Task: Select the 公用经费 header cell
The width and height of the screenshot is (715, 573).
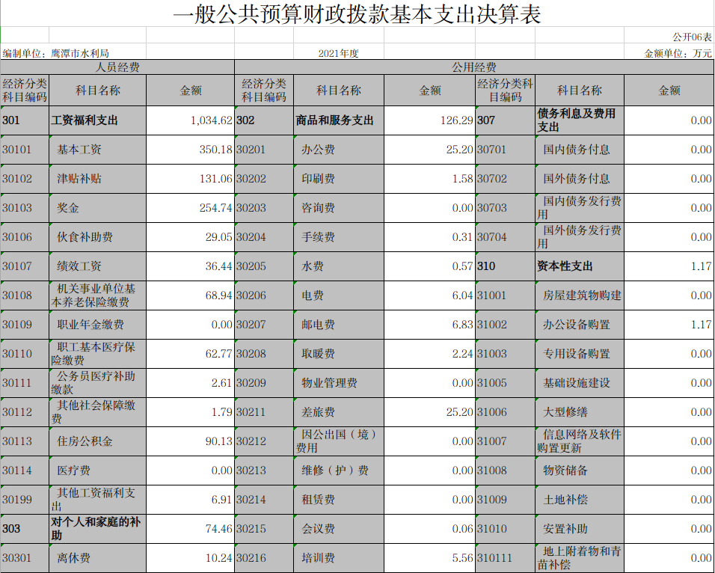Action: pos(473,67)
